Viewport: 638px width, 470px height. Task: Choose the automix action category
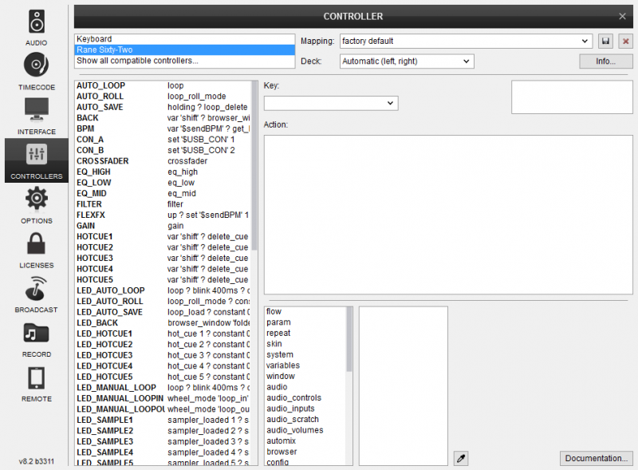click(x=305, y=441)
